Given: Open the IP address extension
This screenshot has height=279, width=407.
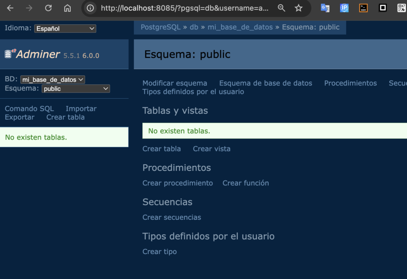Looking at the screenshot, I should coord(344,8).
